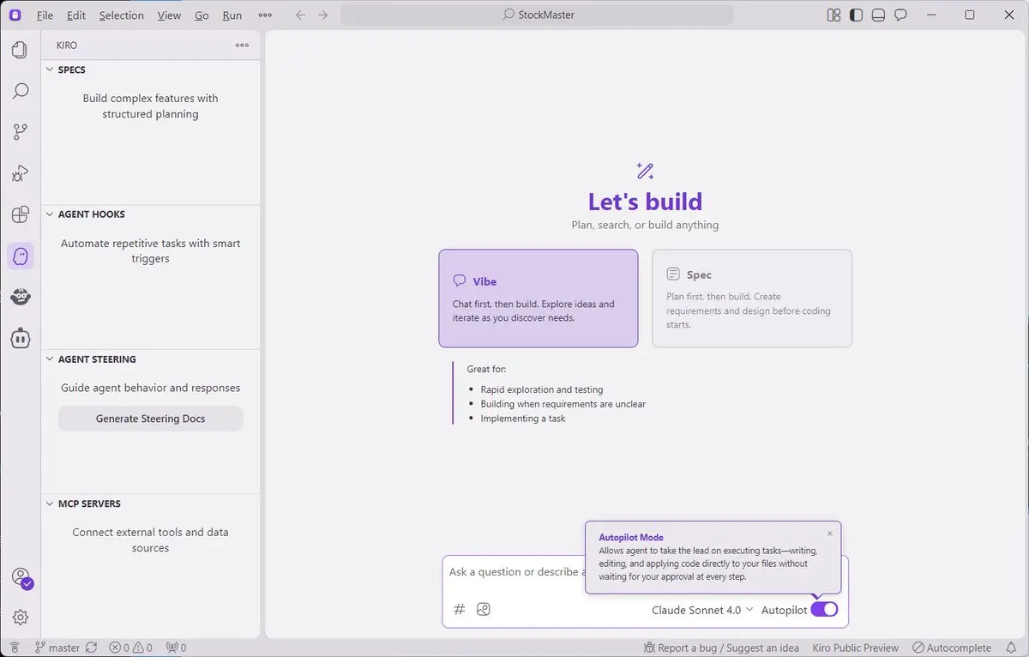Click the synchronize changes icon near master

pos(92,648)
